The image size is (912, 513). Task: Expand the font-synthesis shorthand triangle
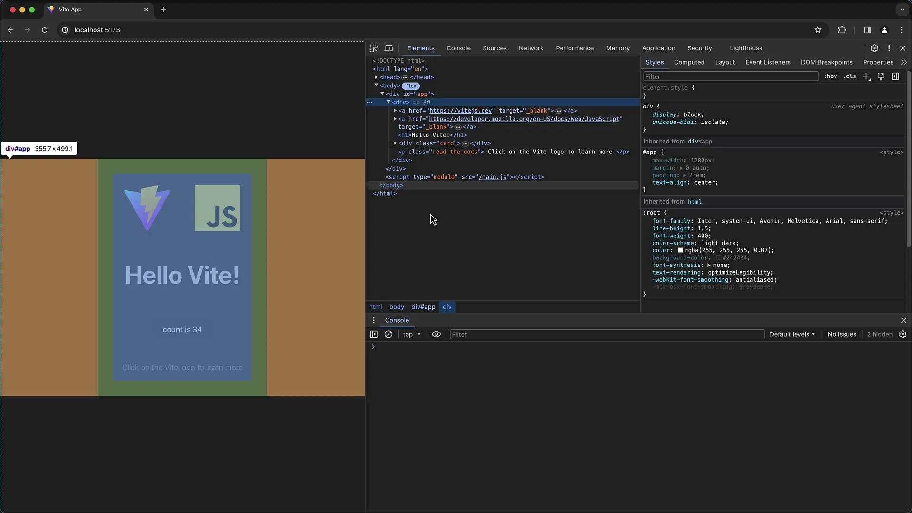(708, 265)
